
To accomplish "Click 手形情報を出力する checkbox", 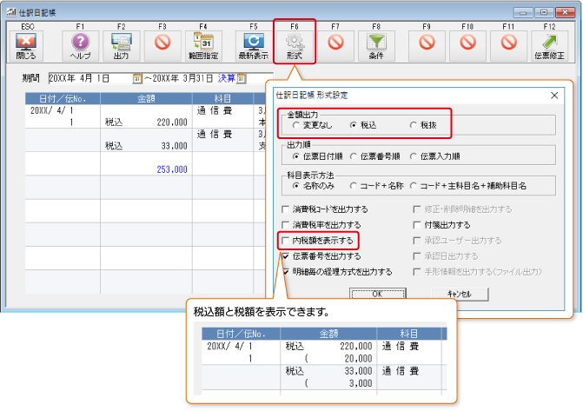I will click(x=417, y=272).
